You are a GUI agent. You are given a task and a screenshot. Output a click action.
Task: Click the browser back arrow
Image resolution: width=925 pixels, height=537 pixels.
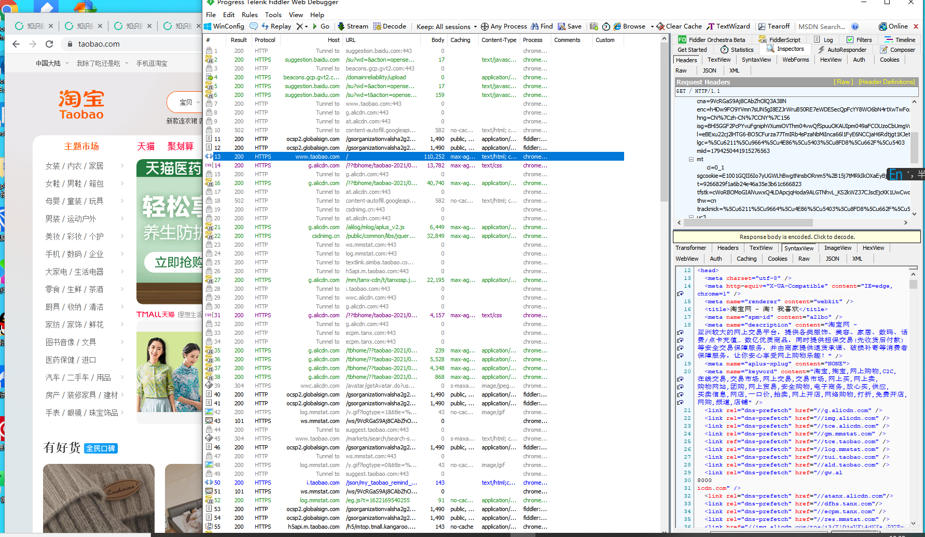tap(16, 44)
